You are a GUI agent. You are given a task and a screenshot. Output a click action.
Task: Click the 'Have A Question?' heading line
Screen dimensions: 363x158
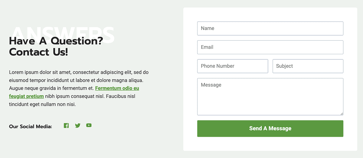coord(56,41)
